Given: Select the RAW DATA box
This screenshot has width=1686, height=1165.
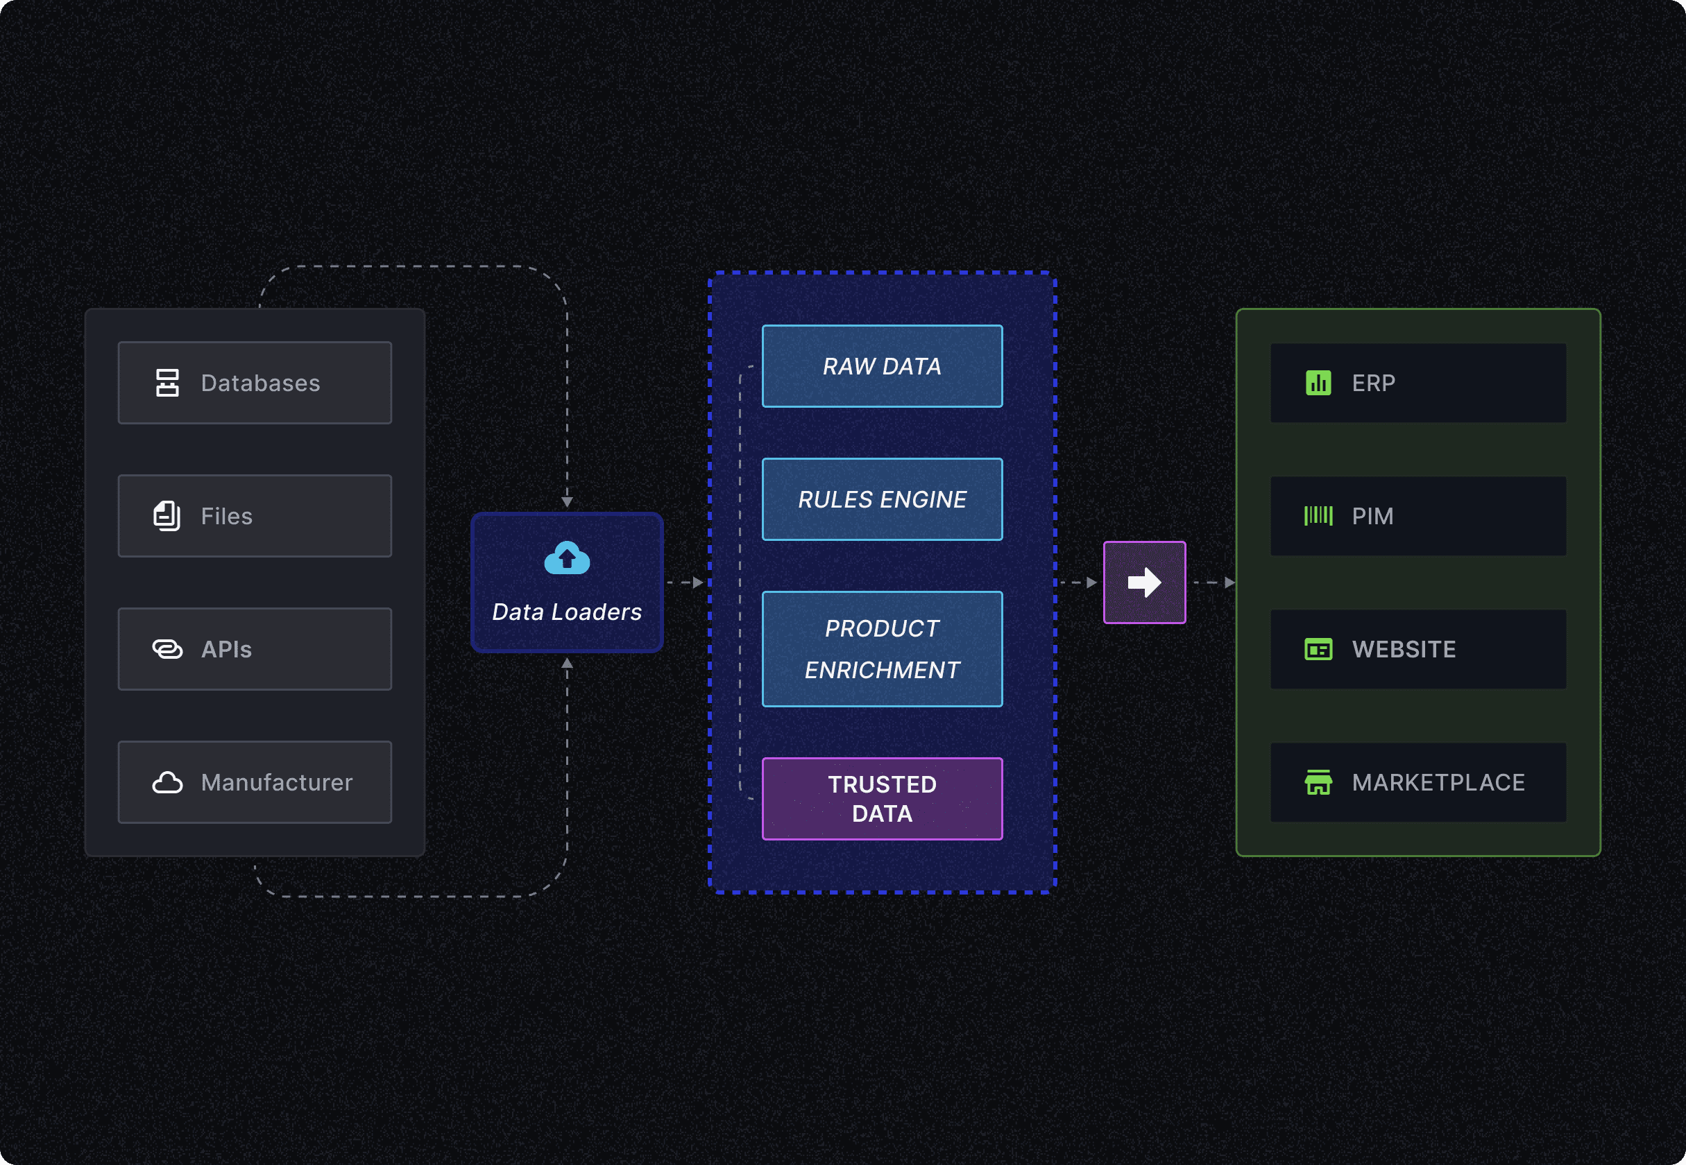Looking at the screenshot, I should (x=882, y=365).
